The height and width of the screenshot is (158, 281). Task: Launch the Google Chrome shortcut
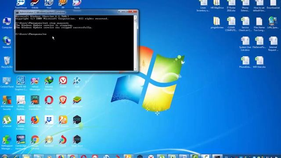tap(35, 142)
